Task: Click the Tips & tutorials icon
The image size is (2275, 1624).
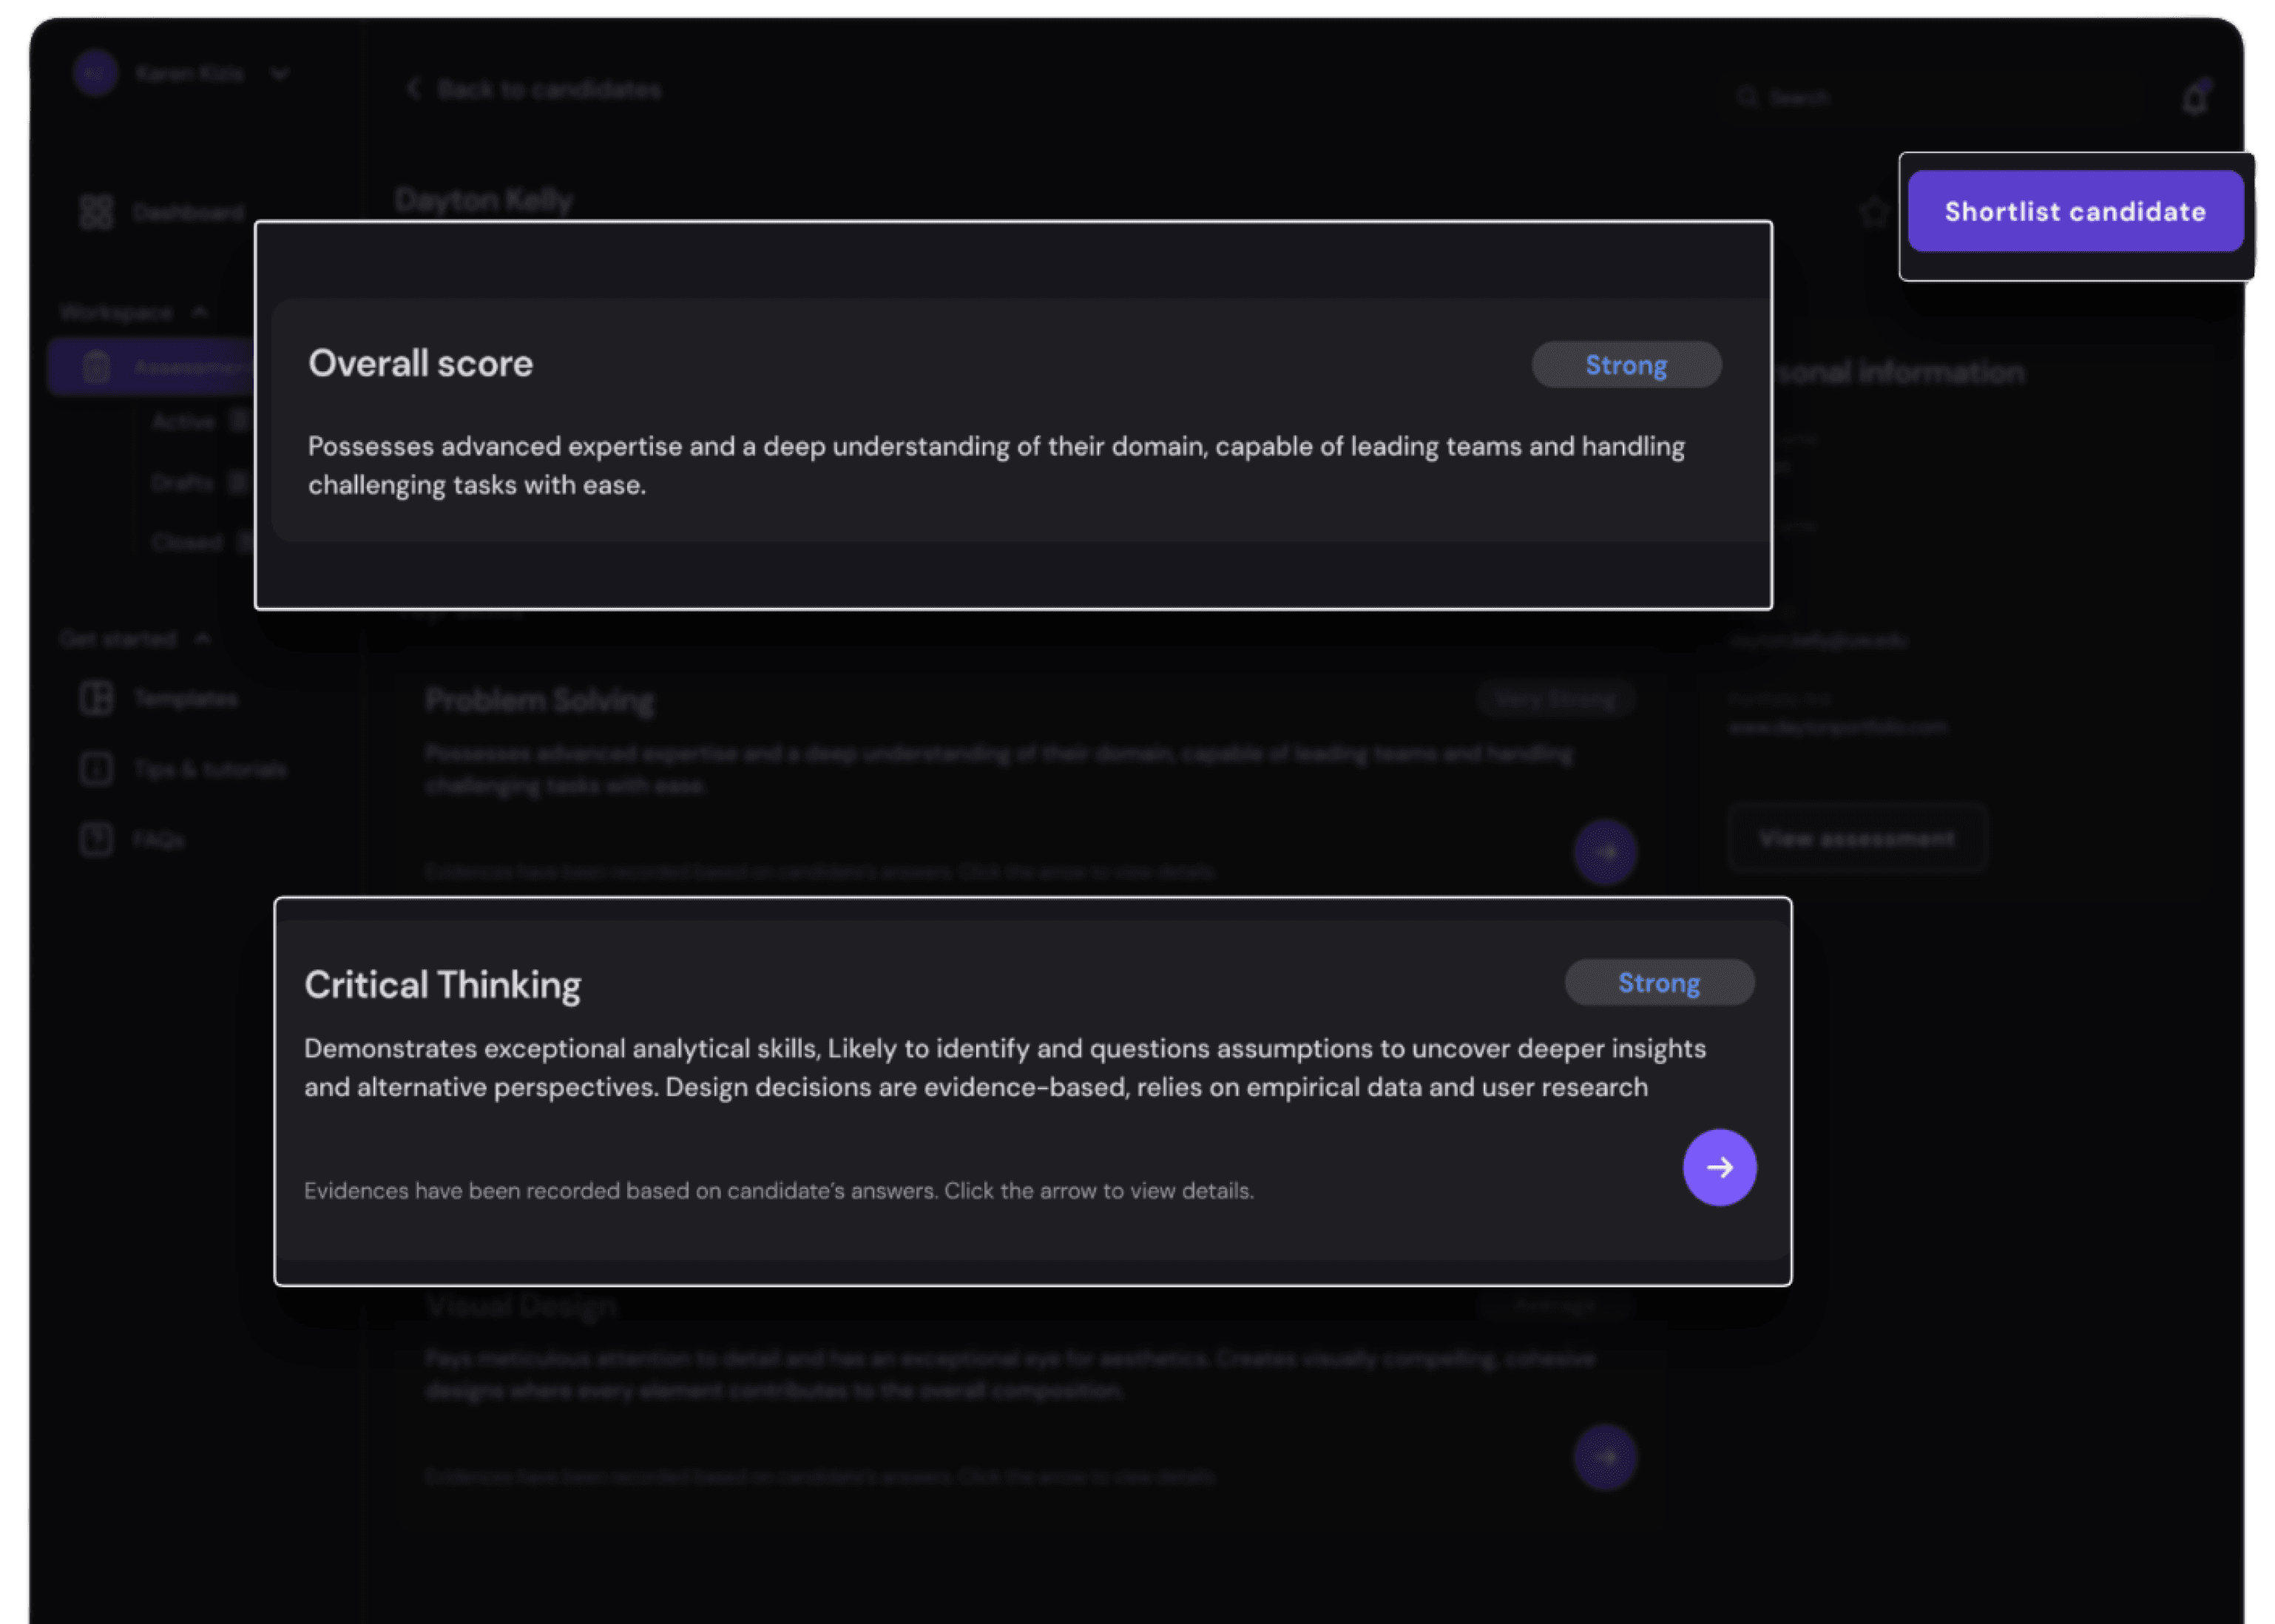Action: pos(96,769)
